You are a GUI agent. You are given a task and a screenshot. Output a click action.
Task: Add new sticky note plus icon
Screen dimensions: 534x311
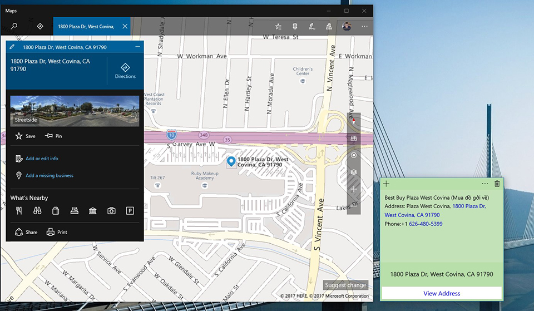[386, 184]
